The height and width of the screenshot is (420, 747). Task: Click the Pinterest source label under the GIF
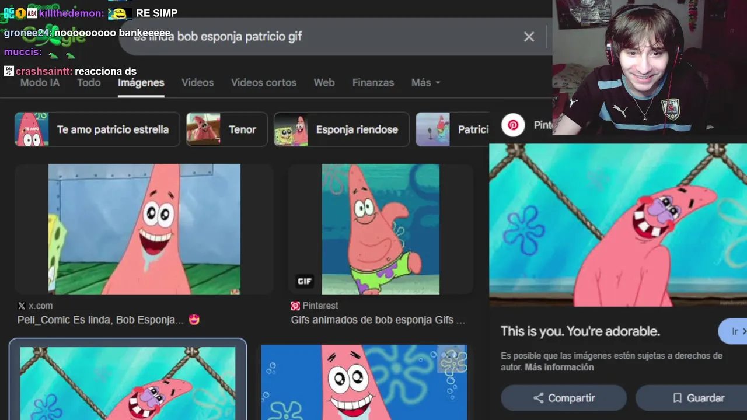click(320, 306)
